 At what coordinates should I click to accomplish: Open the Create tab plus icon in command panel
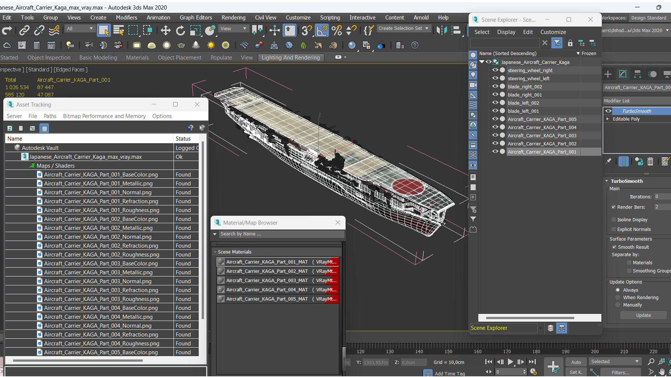pos(608,74)
